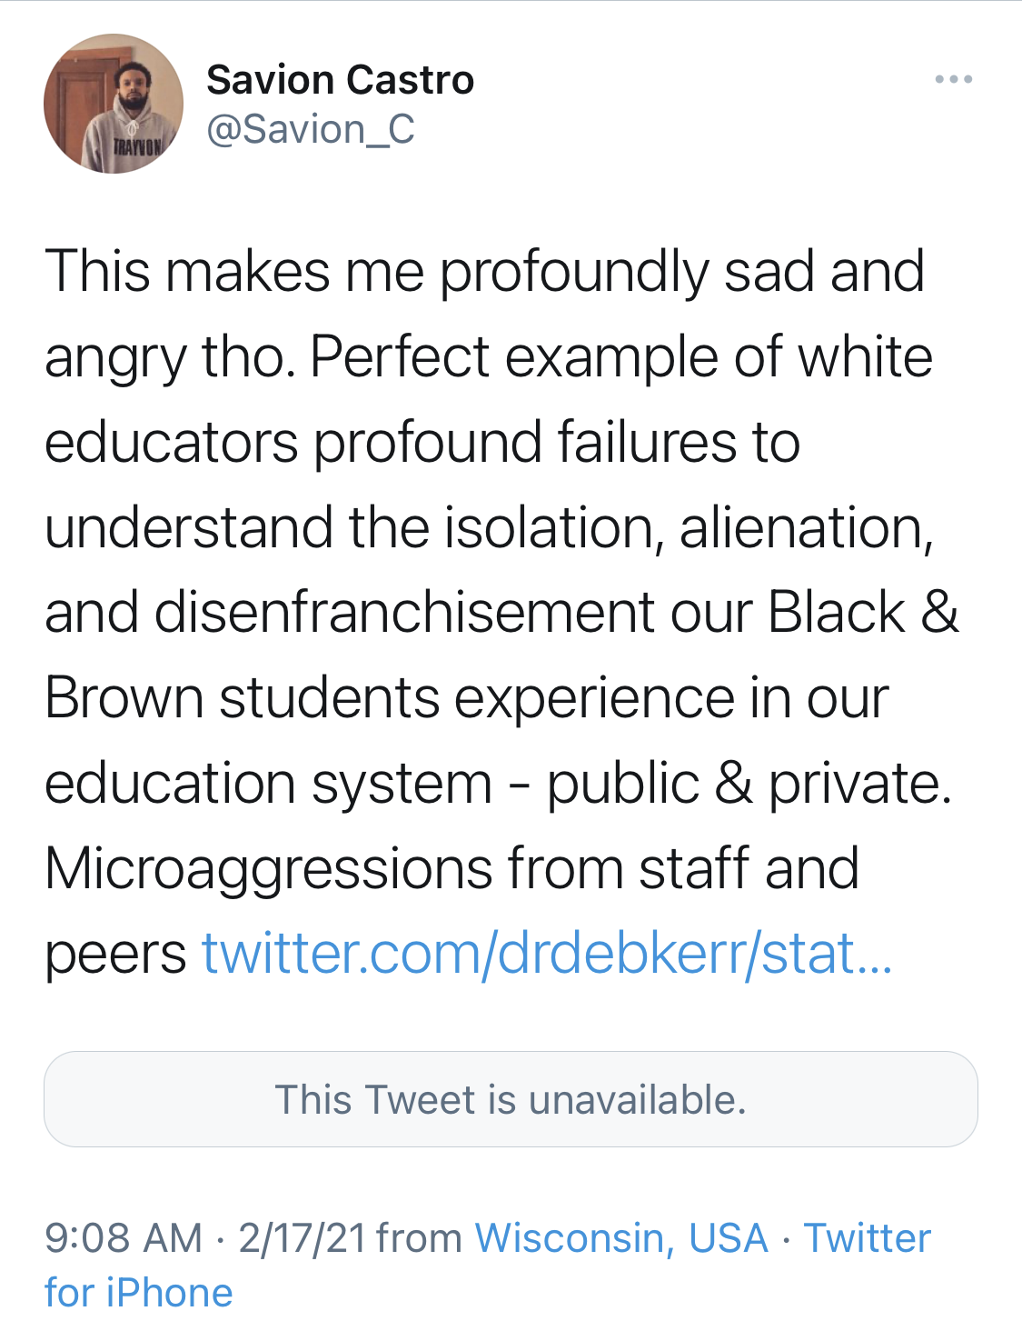Tap the 9:08 AM timestamp

point(124,1238)
